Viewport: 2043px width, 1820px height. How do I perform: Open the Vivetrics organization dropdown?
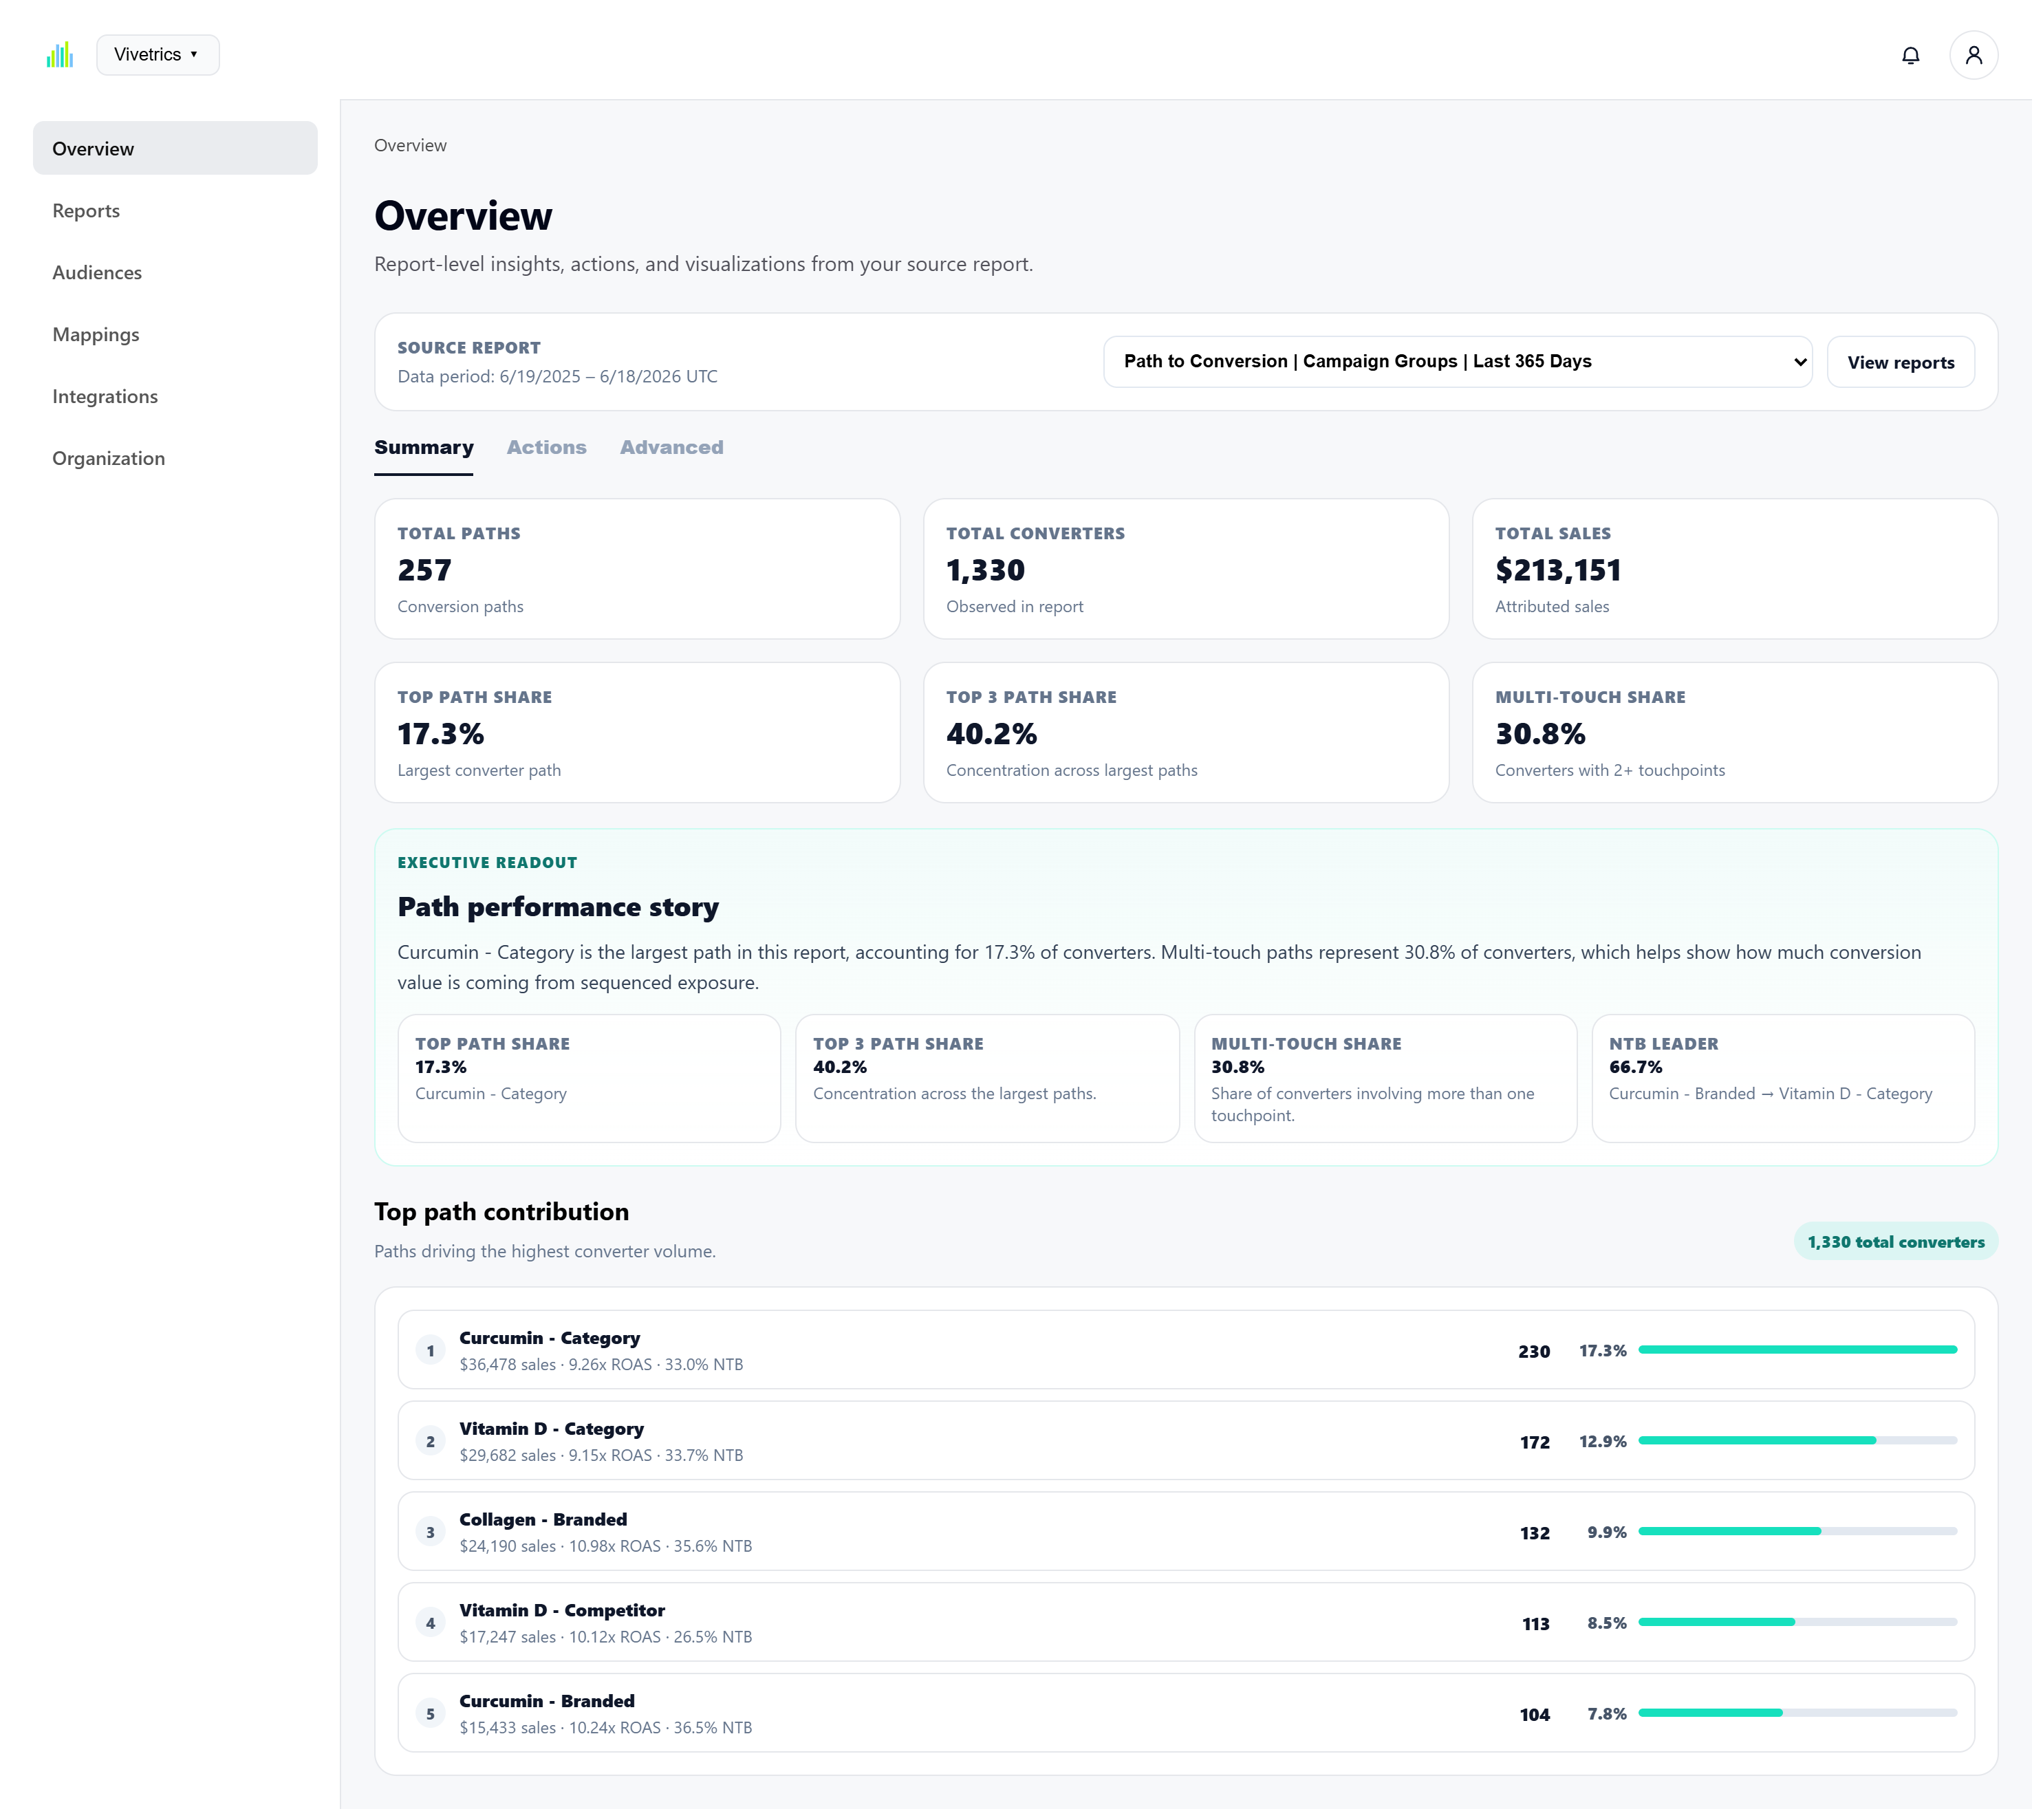click(159, 55)
